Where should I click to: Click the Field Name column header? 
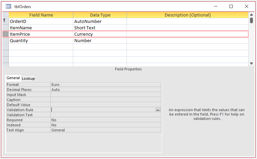[x=41, y=15]
